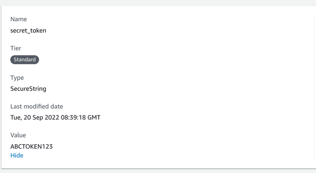This screenshot has height=173, width=316.
Task: Click the GMT timezone text
Action: (x=94, y=118)
